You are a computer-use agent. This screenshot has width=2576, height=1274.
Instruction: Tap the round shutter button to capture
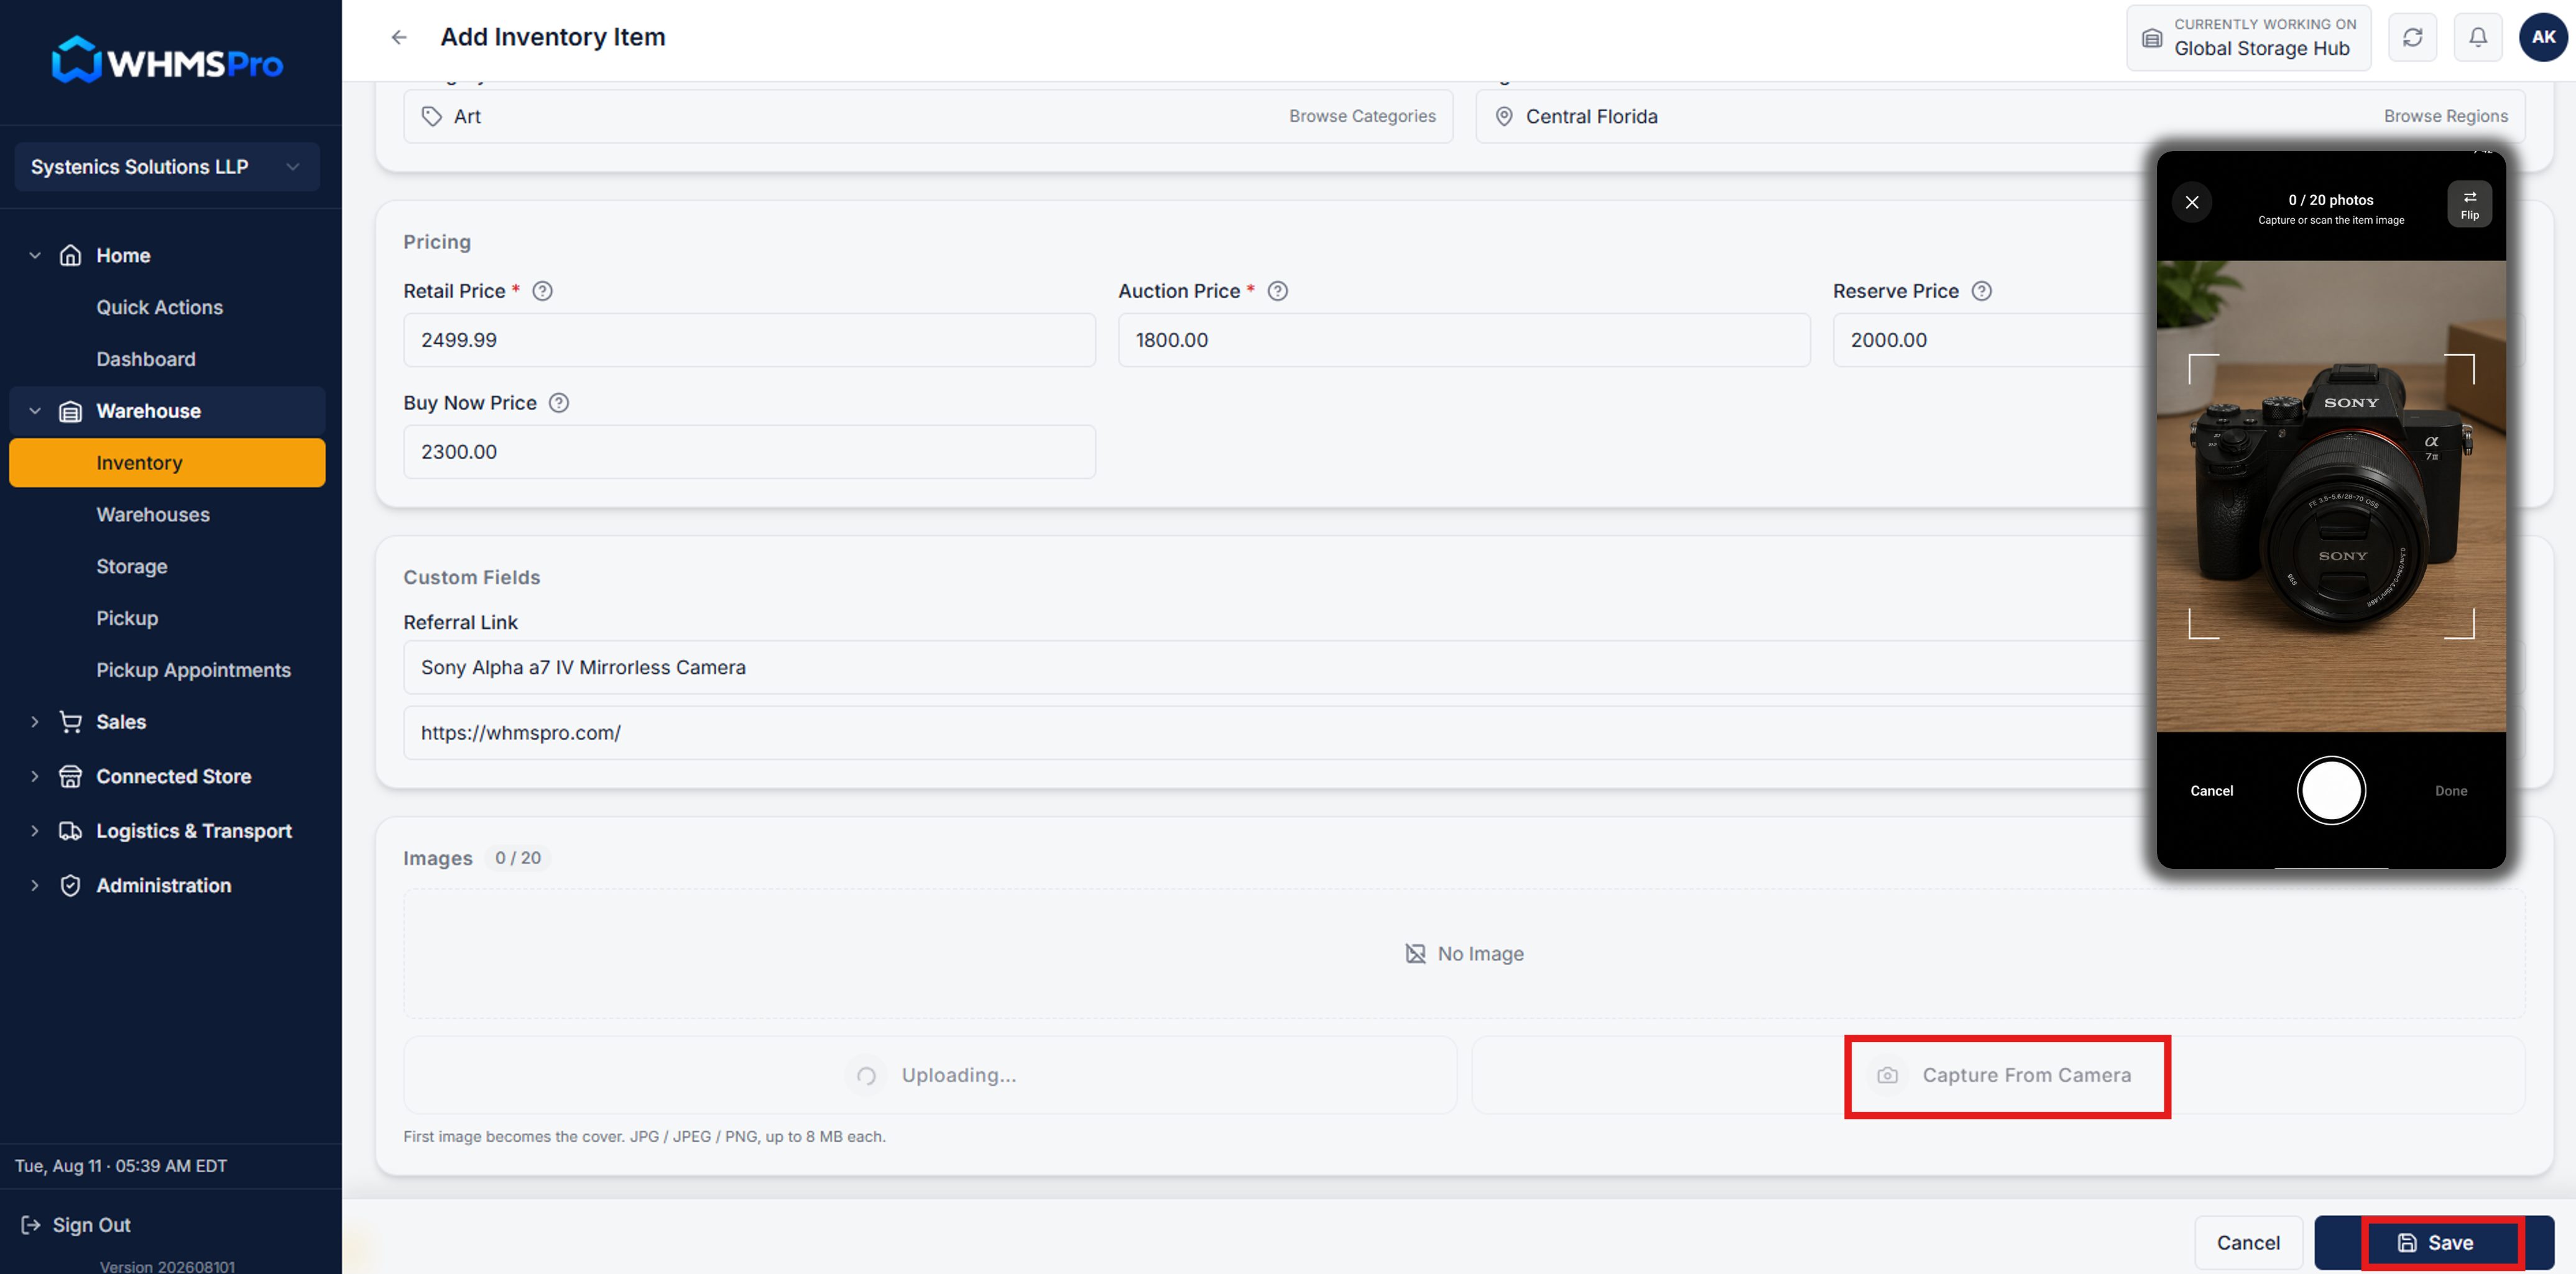coord(2330,789)
